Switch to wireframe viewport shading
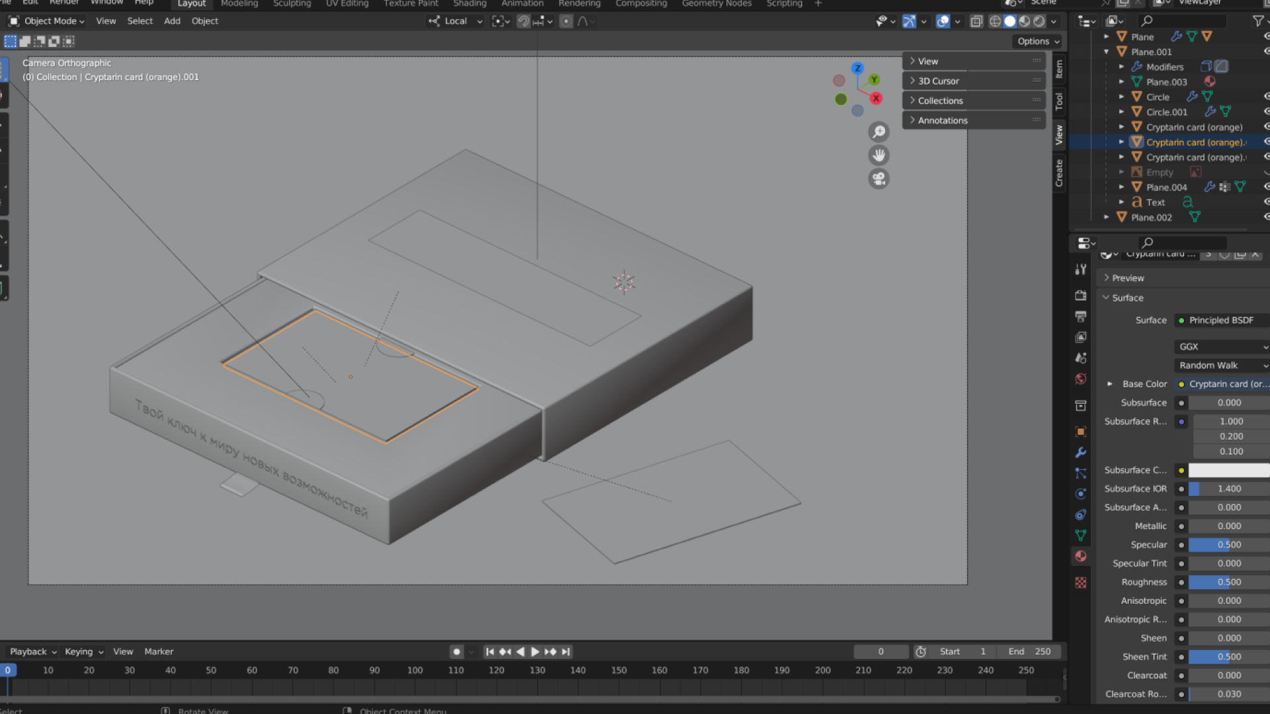Screen dimensions: 1270x714 click(995, 21)
